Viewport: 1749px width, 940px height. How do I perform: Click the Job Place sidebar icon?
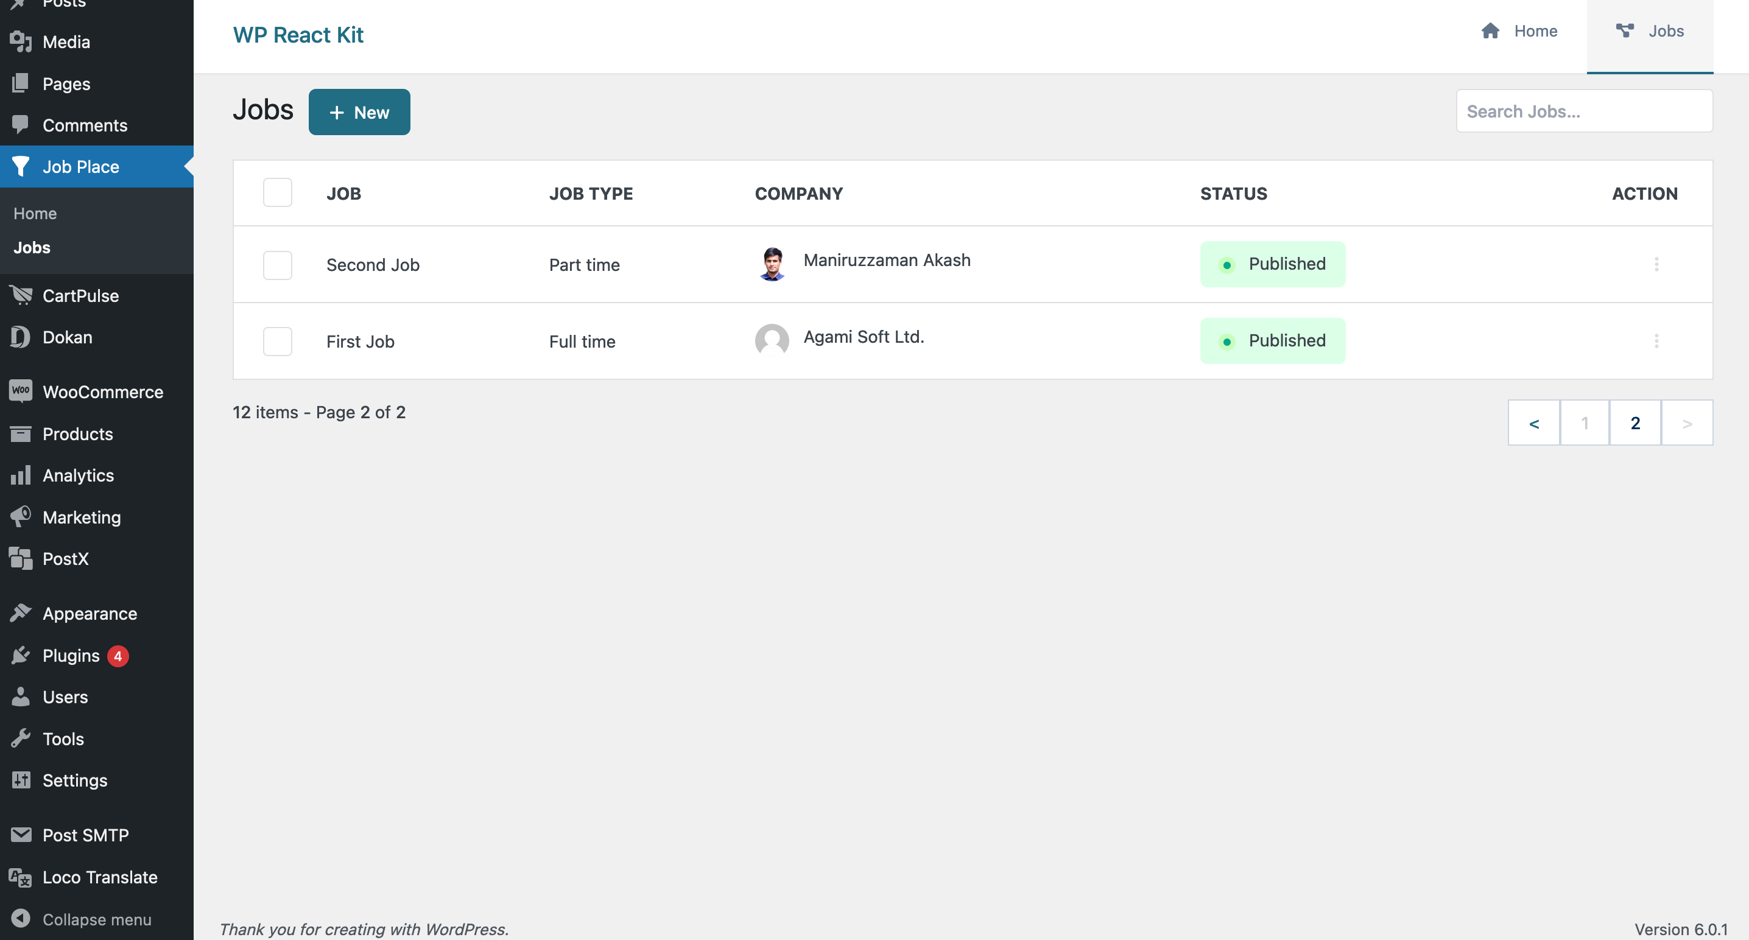coord(21,166)
